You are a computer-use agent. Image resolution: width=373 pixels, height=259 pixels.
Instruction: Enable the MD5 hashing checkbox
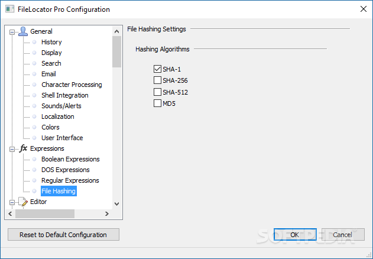pos(157,103)
